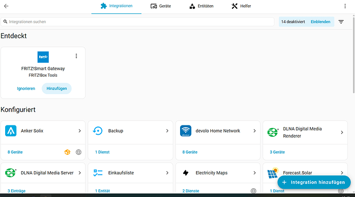The height and width of the screenshot is (197, 355).
Task: Expand Electricity Maps integration chevron
Action: 255,173
